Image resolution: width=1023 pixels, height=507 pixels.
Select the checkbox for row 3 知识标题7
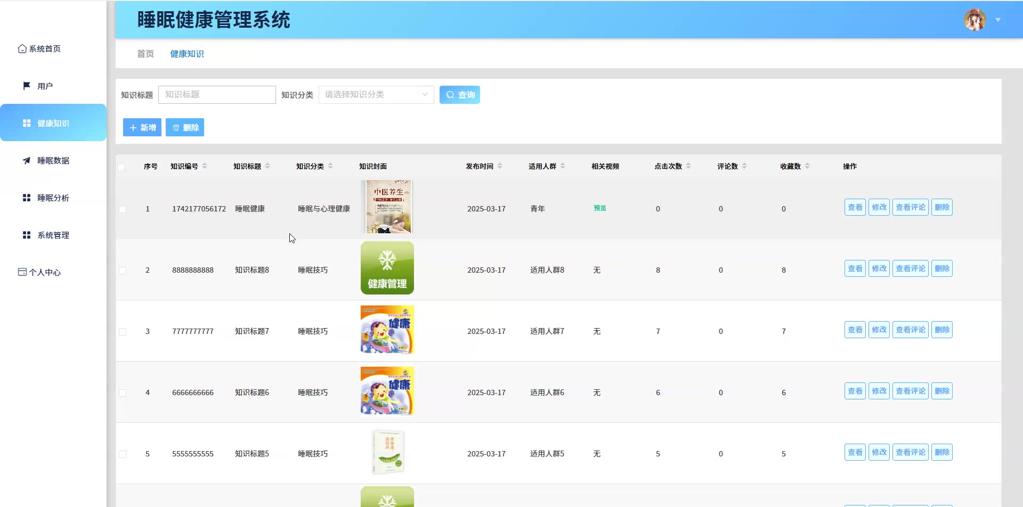[123, 332]
